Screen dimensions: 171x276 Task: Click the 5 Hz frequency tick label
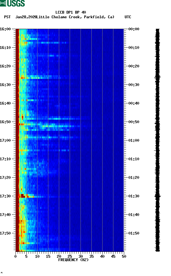click(26, 256)
